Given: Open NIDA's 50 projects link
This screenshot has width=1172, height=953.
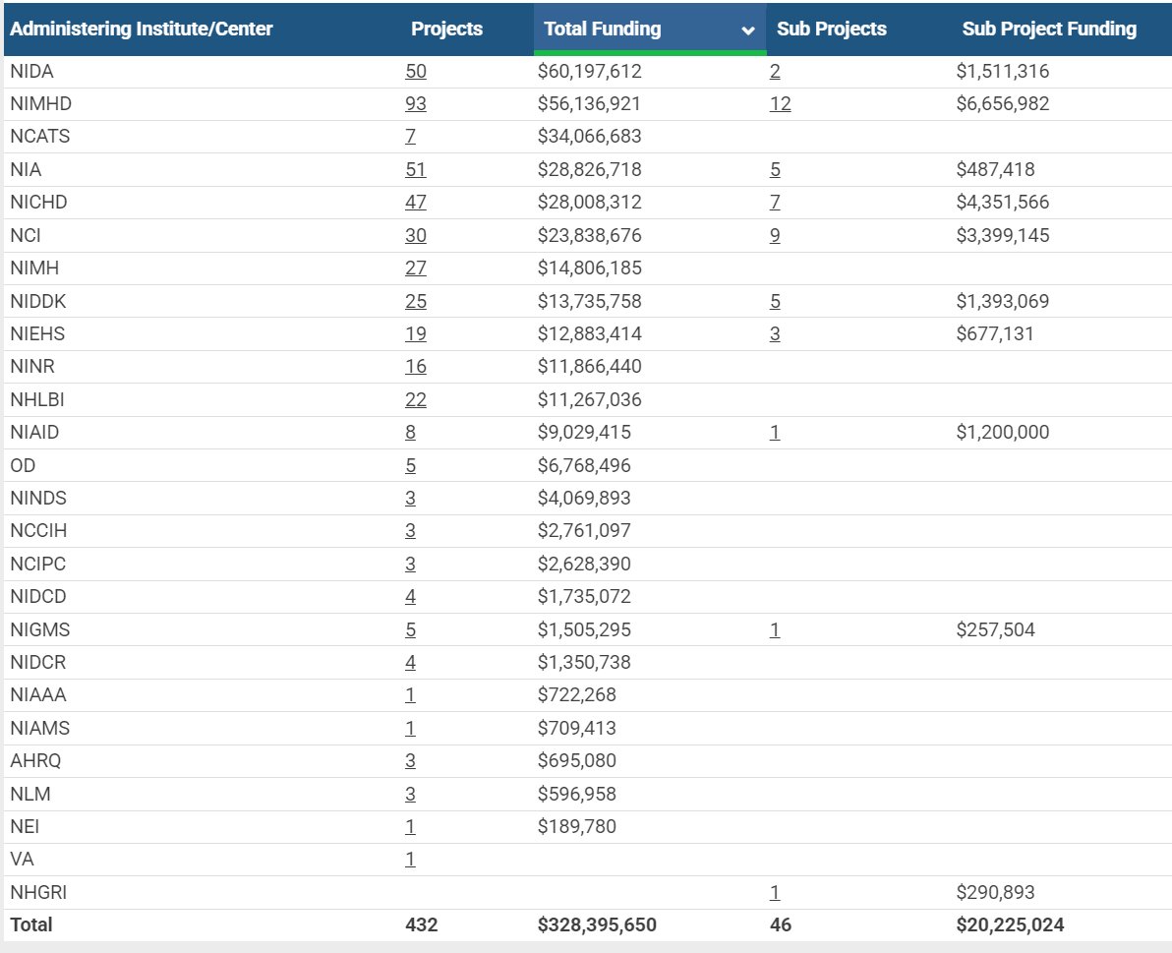Looking at the screenshot, I should tap(416, 71).
